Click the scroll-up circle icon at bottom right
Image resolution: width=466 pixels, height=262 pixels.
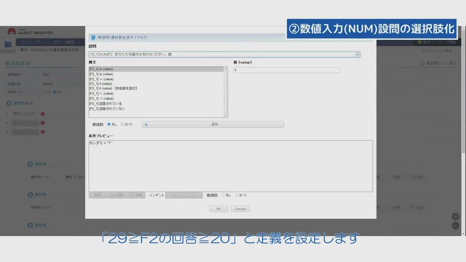[455, 216]
